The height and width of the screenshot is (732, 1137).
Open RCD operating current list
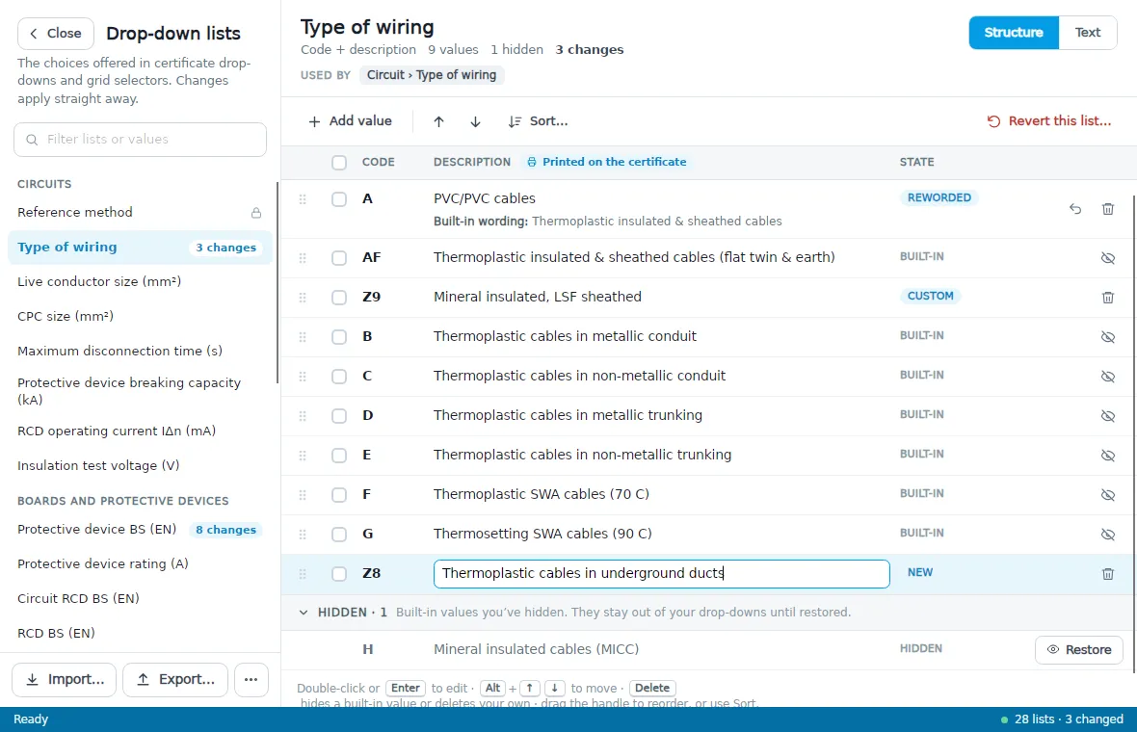click(139, 431)
